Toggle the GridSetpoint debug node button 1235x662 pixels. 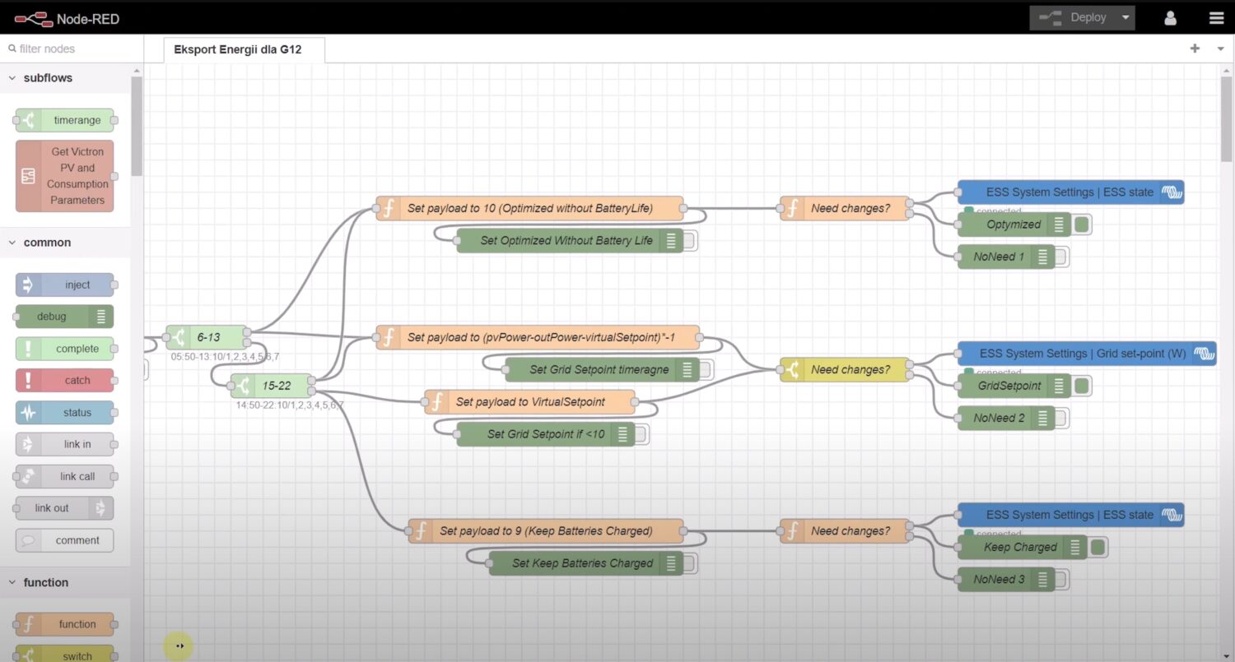[1083, 386]
